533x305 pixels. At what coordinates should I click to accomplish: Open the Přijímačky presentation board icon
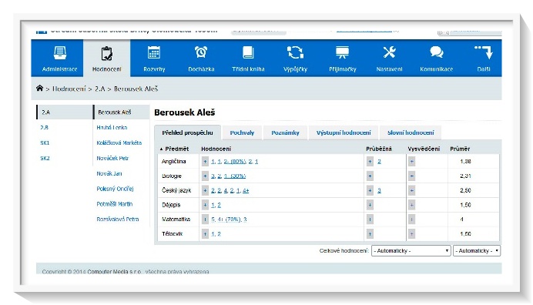342,52
